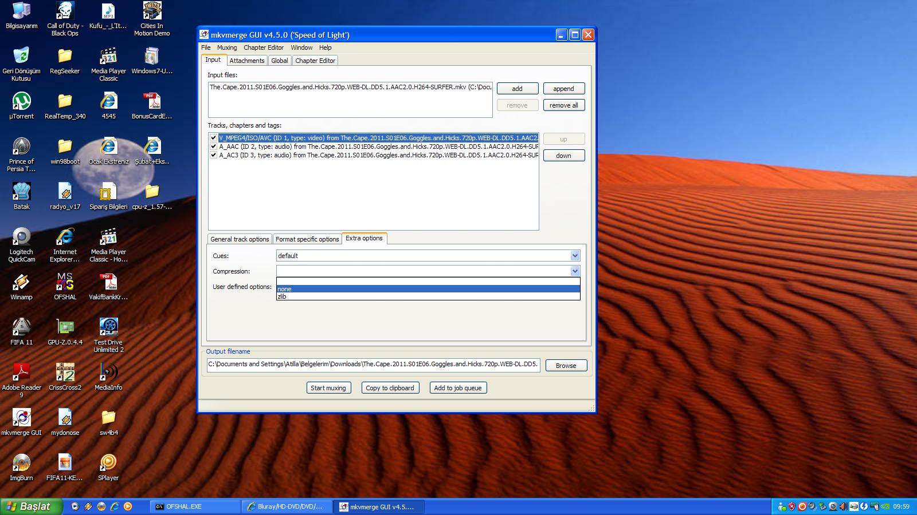Open Prince of Persia desktop shortcut
The height and width of the screenshot is (515, 917).
21,154
